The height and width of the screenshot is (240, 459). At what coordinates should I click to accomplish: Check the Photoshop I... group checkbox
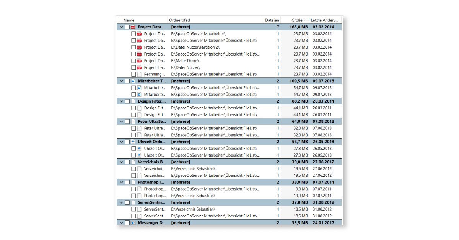point(127,183)
